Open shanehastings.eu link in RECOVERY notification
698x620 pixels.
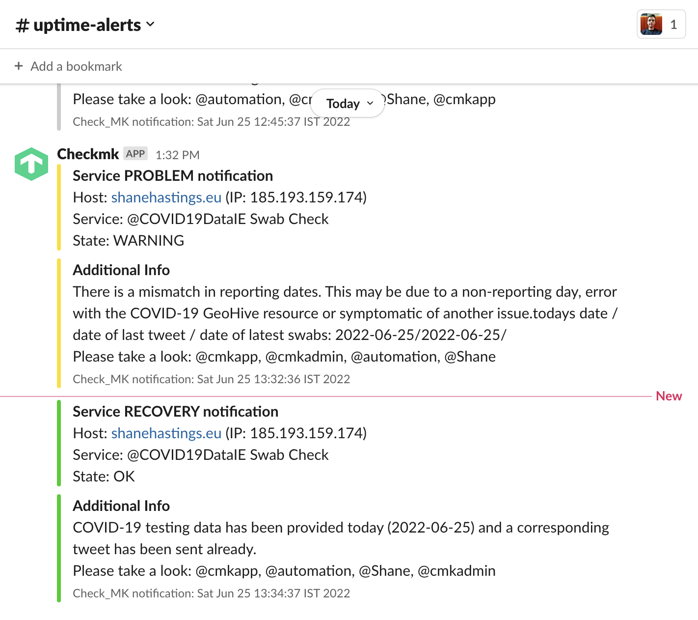166,433
